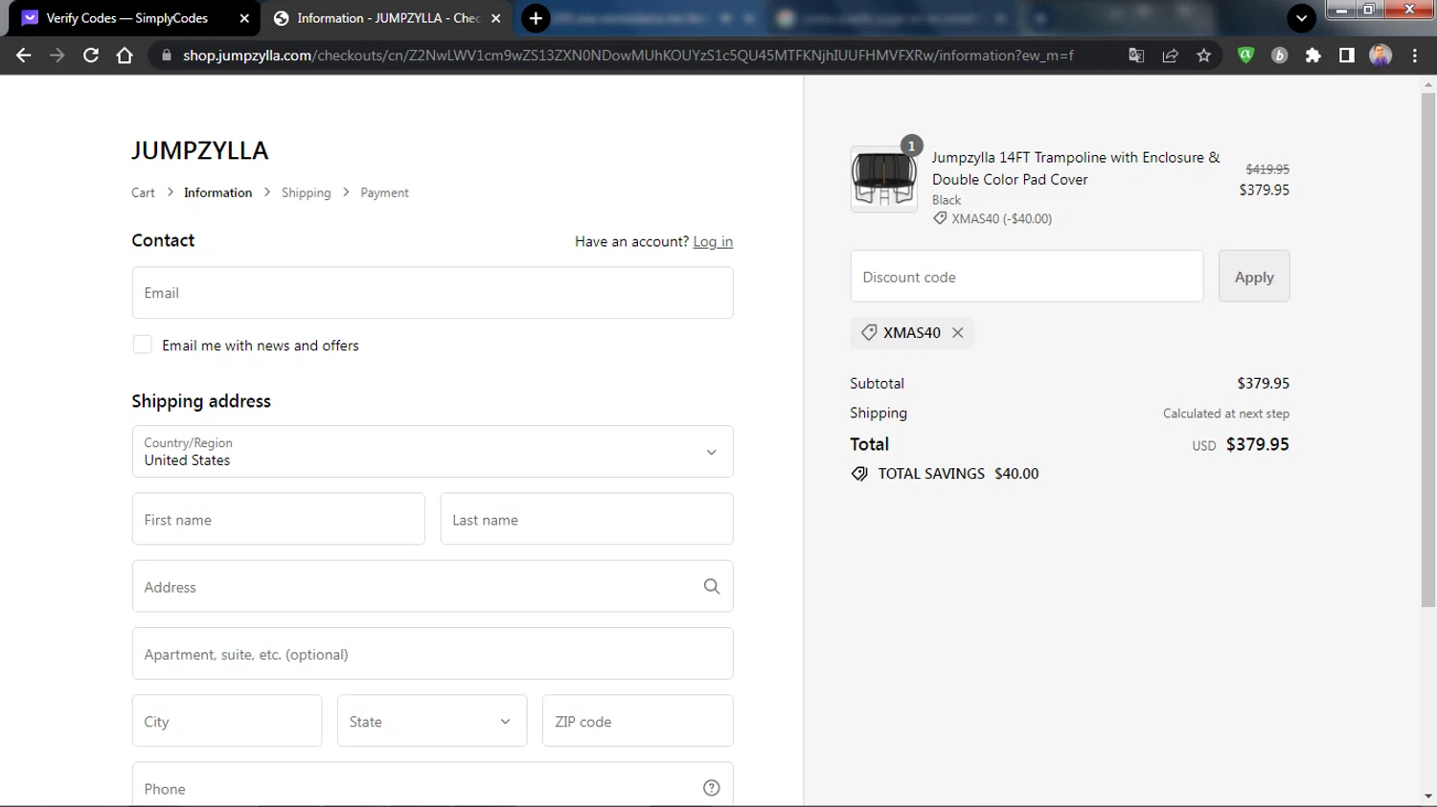Click the Calculated at next step text
This screenshot has width=1437, height=807.
click(x=1226, y=414)
